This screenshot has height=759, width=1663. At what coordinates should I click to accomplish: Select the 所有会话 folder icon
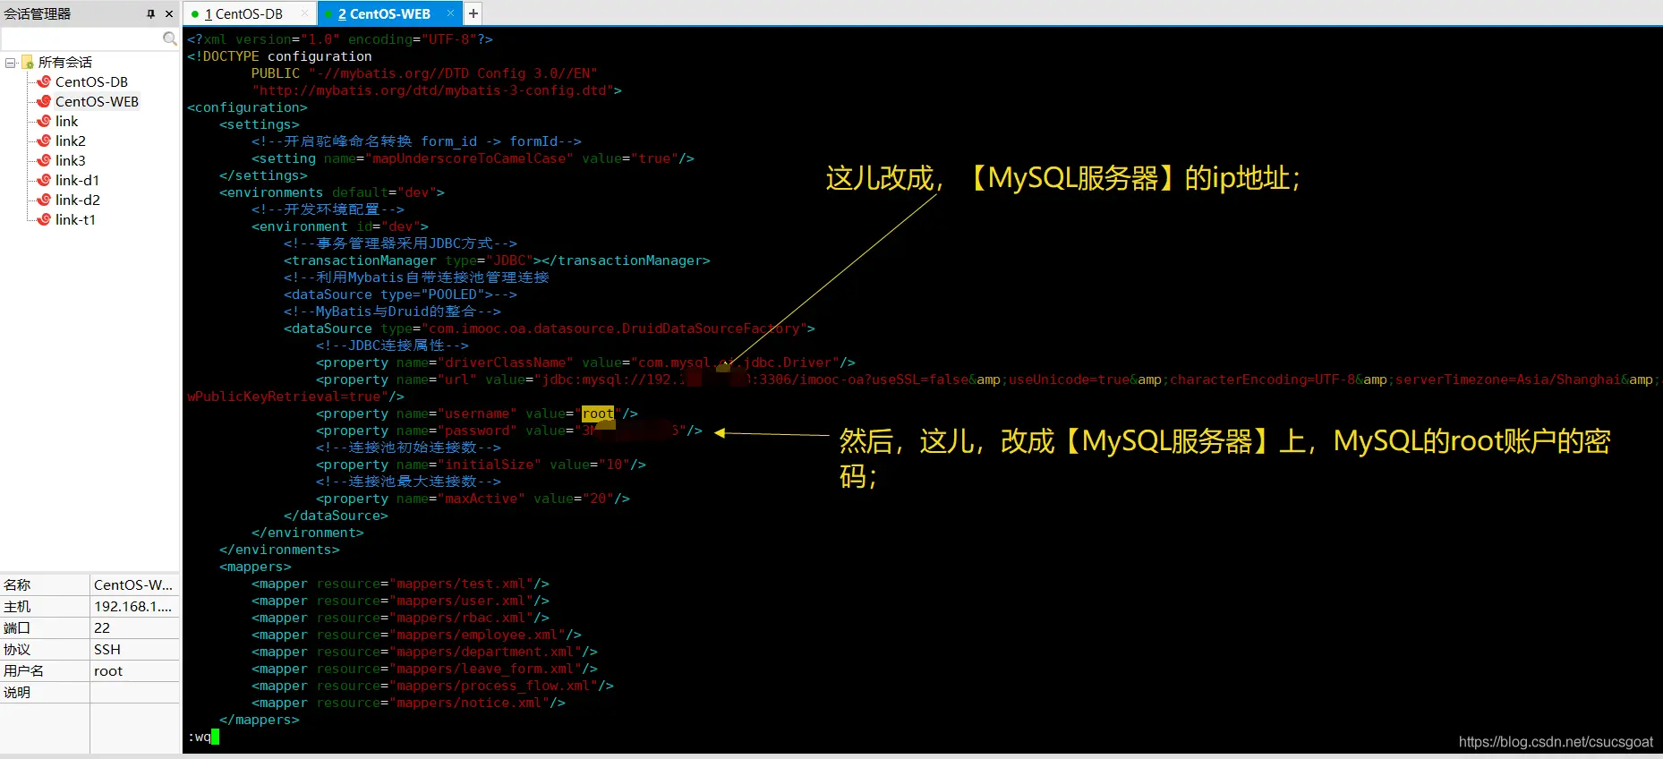pyautogui.click(x=27, y=62)
